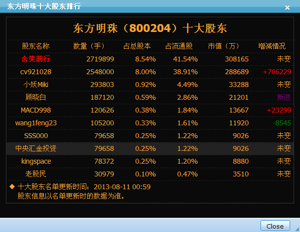This screenshot has height=232, width=300.
Task: Click quantity value 187120
Action: click(x=102, y=97)
